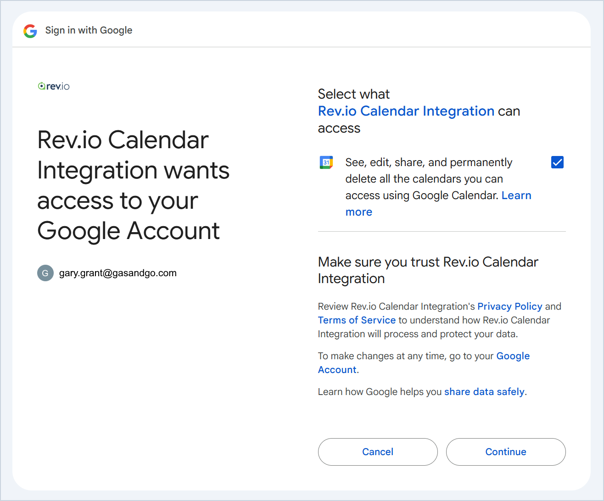Click the rev.io logo
The height and width of the screenshot is (501, 604).
point(54,86)
